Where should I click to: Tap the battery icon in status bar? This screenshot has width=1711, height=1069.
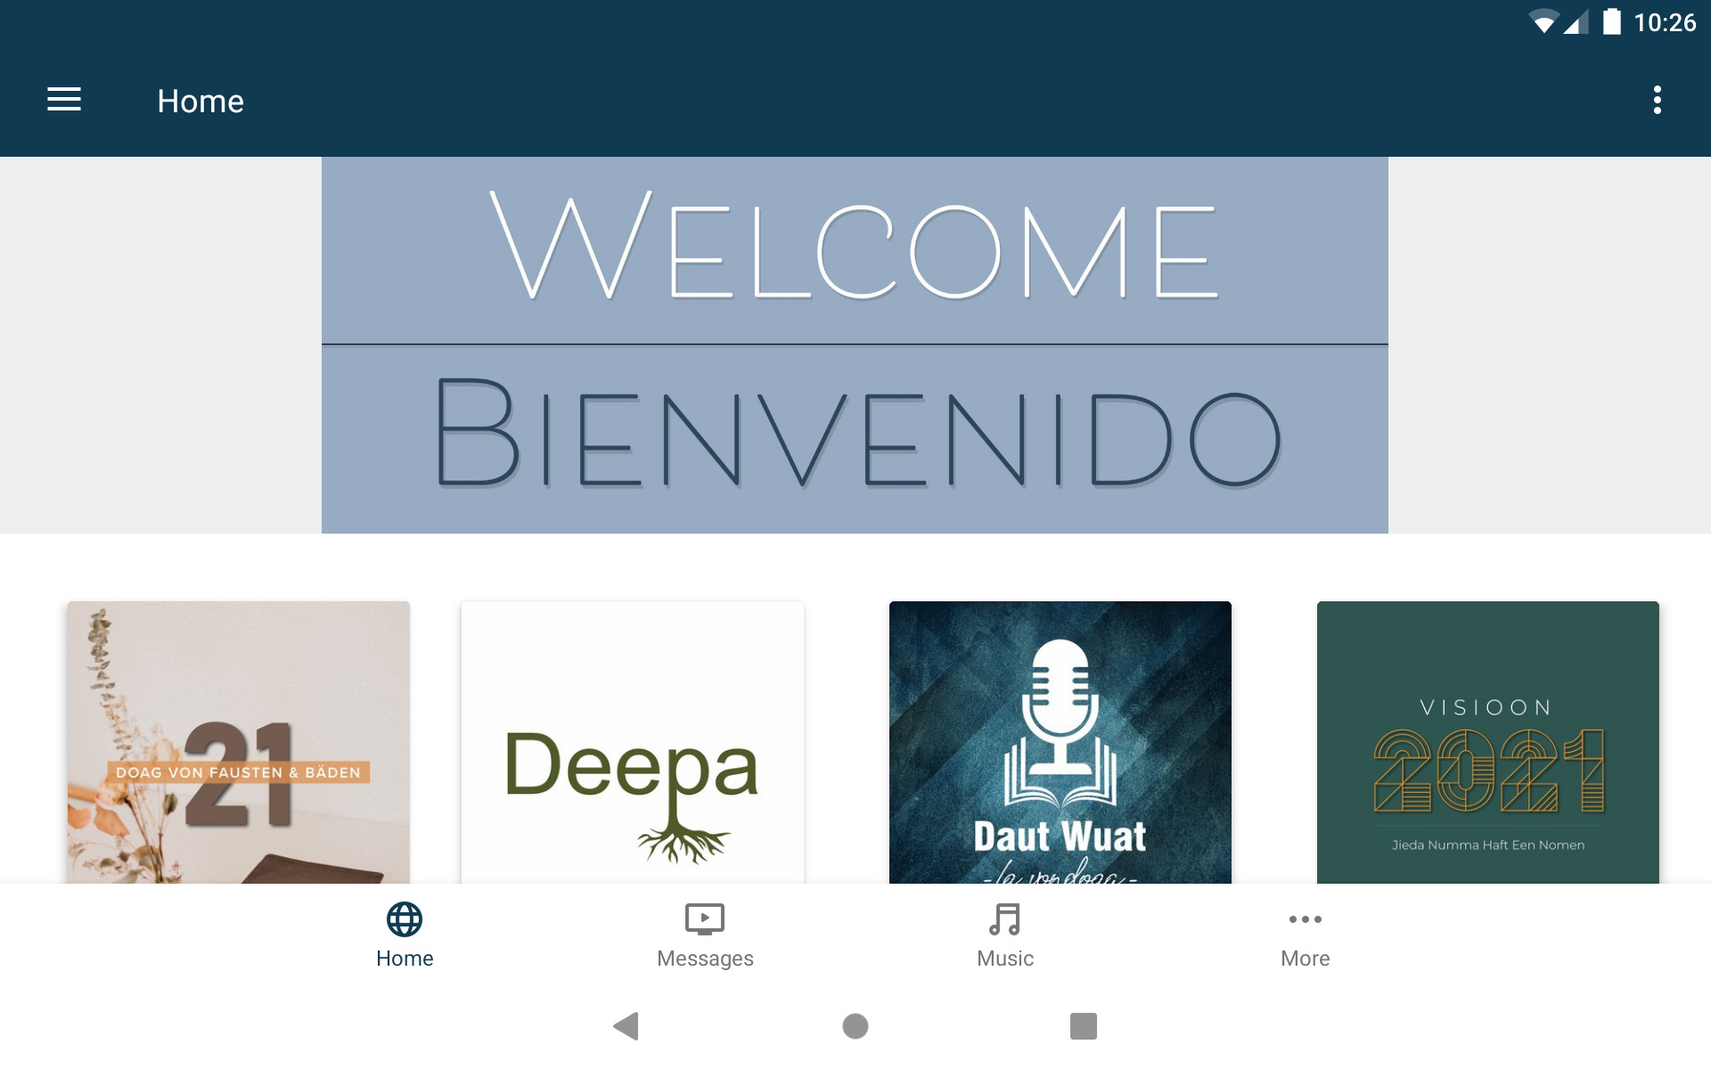coord(1611,22)
